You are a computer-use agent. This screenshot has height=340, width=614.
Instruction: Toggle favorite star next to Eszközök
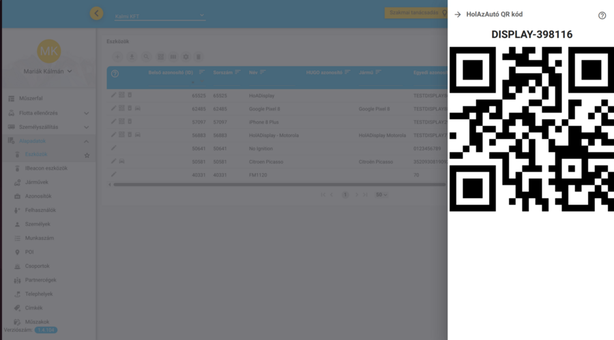pyautogui.click(x=87, y=155)
